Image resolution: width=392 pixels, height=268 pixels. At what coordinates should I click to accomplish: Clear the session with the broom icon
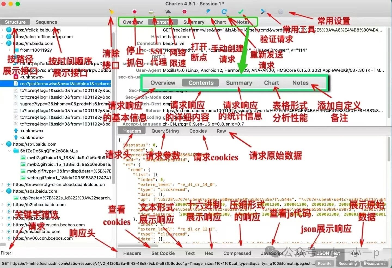(x=111, y=11)
